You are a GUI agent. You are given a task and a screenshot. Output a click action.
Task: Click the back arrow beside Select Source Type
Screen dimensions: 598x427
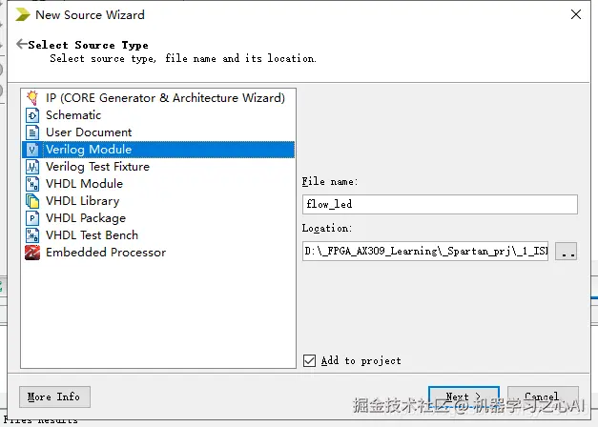pos(22,44)
